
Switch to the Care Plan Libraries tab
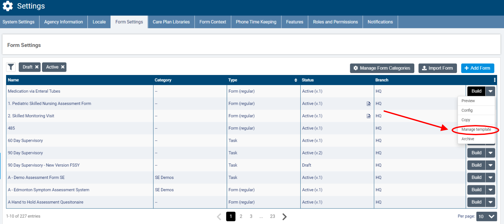click(x=171, y=22)
